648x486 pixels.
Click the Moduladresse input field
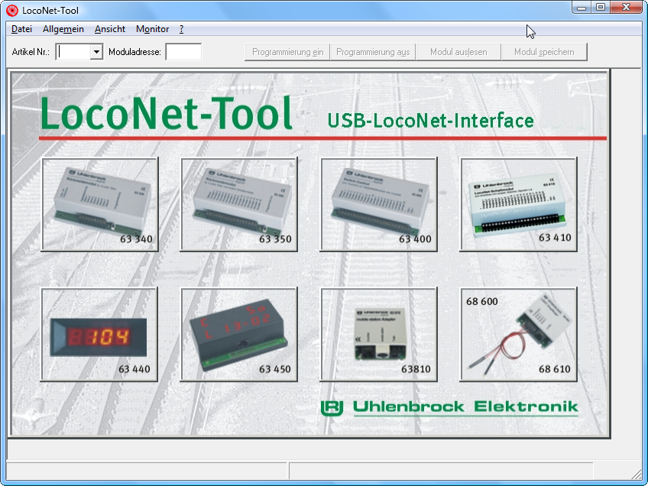183,52
